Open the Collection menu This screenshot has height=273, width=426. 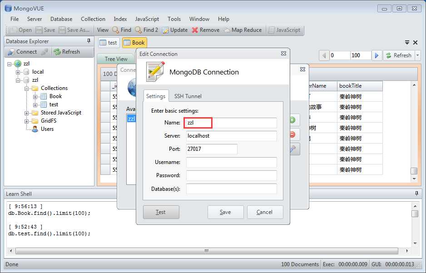(x=93, y=19)
